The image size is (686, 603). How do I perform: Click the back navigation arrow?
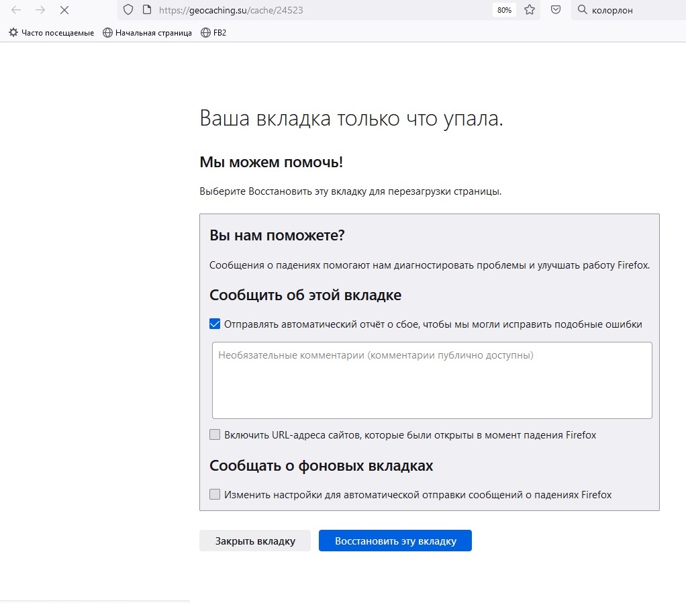(x=16, y=10)
